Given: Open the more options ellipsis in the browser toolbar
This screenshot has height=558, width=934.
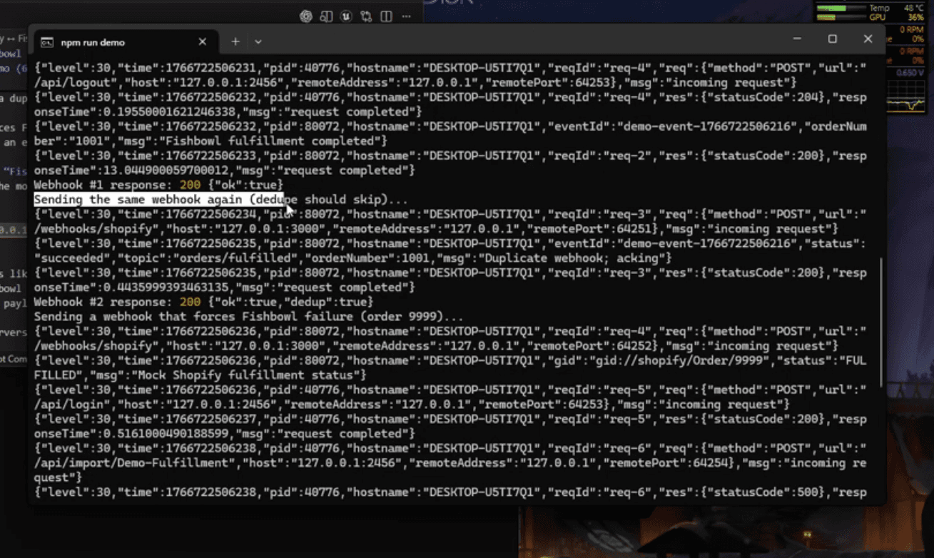Looking at the screenshot, I should (407, 16).
